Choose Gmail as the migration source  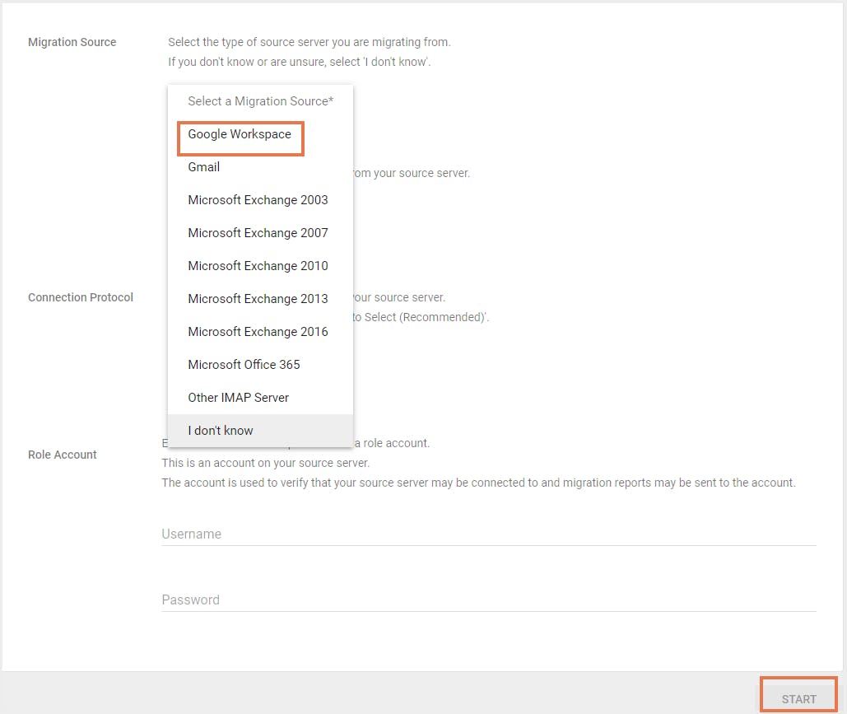point(203,167)
